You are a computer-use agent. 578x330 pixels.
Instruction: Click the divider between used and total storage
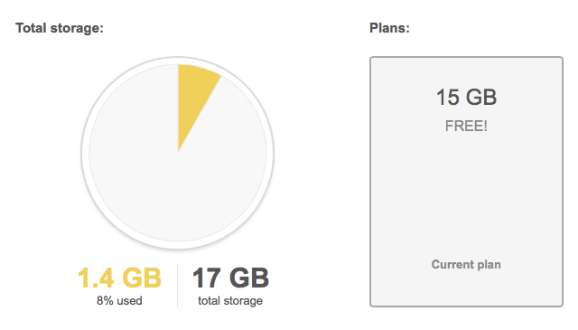tap(177, 285)
